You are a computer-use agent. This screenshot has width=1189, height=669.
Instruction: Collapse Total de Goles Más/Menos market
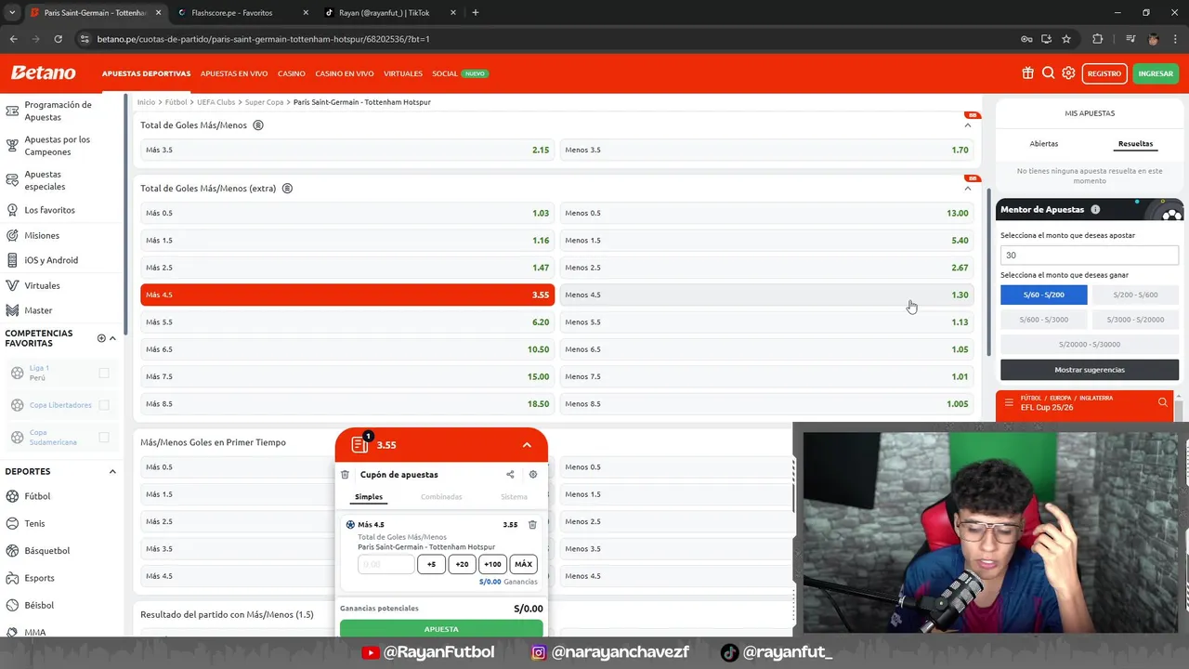tap(967, 125)
